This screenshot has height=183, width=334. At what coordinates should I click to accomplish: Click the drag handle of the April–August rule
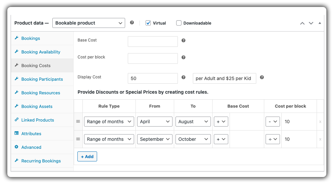click(x=78, y=122)
